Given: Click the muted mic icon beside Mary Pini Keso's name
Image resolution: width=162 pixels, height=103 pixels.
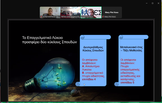Looking at the screenshot, I should pos(103,17).
